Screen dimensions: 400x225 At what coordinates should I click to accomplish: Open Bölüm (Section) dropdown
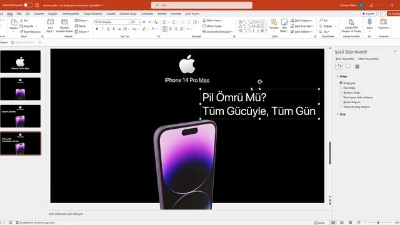[82, 32]
